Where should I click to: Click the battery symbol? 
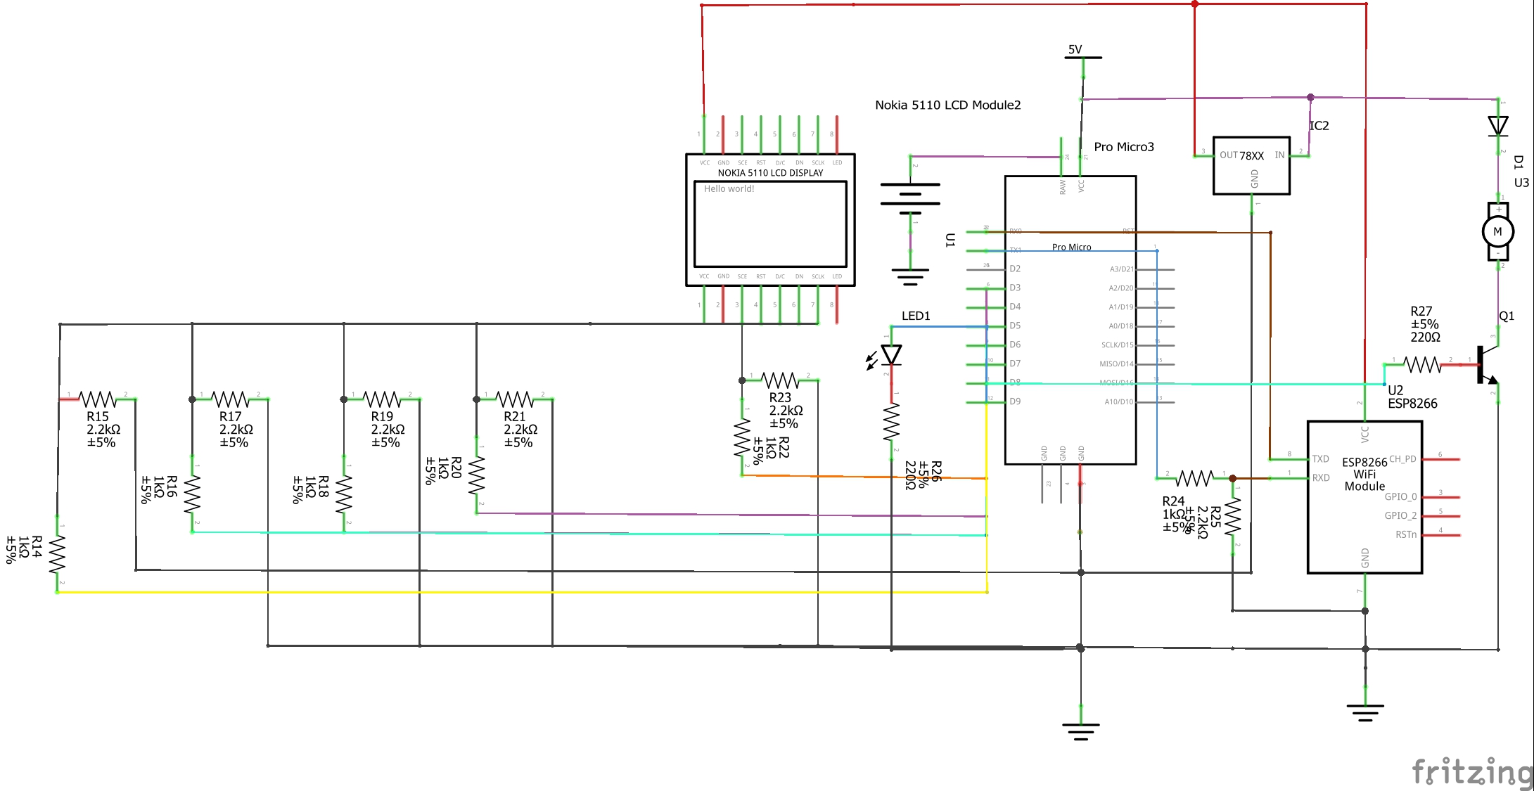[910, 193]
